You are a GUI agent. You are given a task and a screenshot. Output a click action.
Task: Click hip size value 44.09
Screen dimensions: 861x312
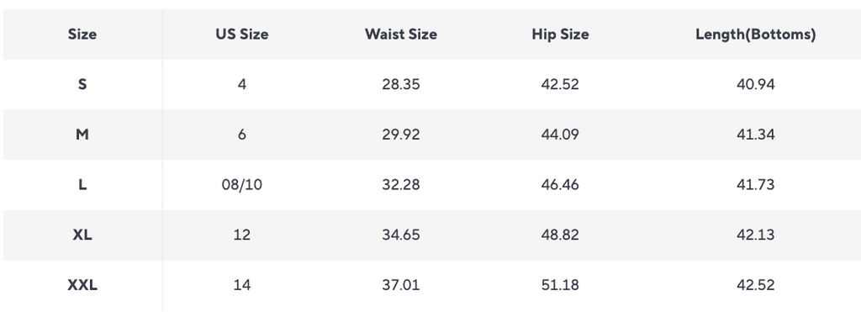click(x=560, y=135)
